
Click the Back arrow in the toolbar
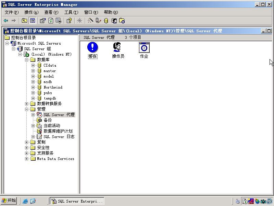tap(6, 21)
